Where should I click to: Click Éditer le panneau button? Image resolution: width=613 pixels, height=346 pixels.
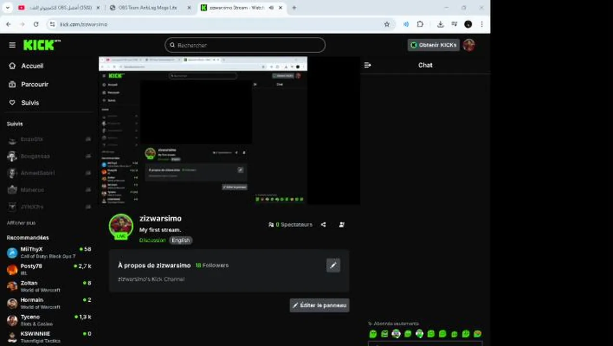point(319,305)
